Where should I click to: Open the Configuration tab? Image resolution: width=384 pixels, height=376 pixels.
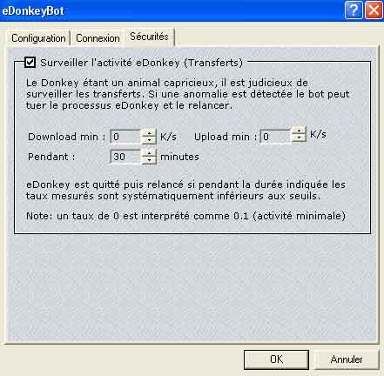coord(38,38)
